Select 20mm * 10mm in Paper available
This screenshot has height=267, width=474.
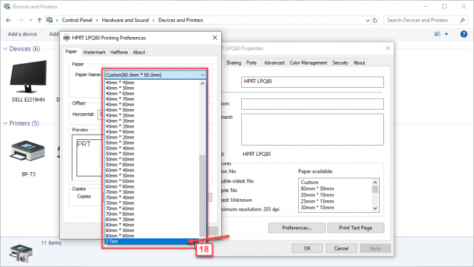point(317,195)
